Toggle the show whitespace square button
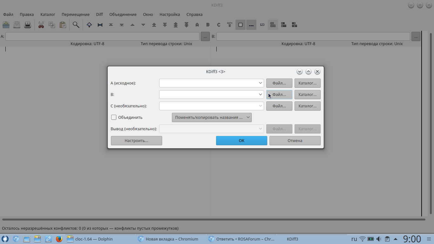434x244 pixels. [x=241, y=25]
